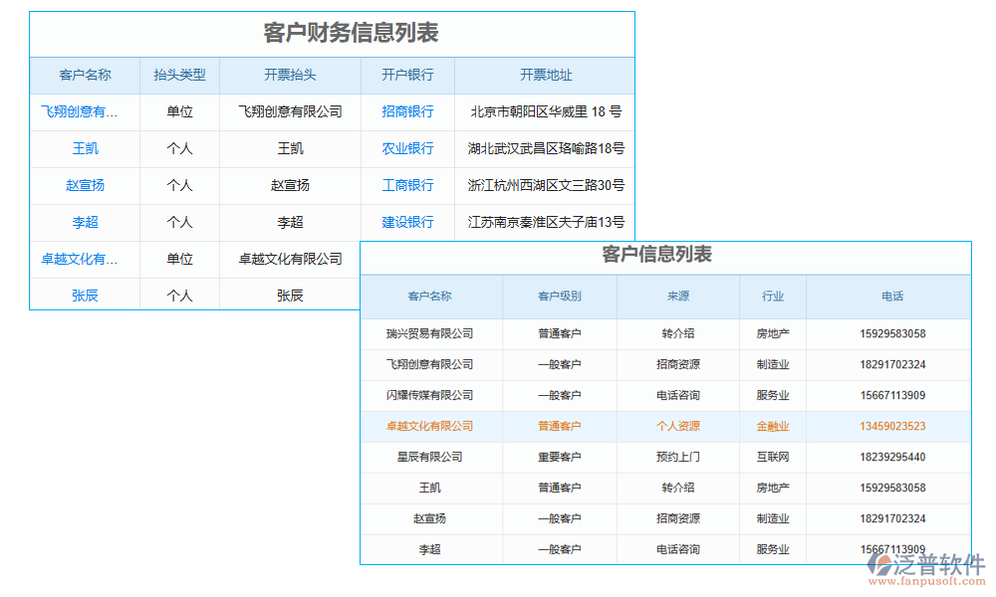This screenshot has height=597, width=996.
Task: Open the 张辰 customer finance link
Action: pos(85,295)
